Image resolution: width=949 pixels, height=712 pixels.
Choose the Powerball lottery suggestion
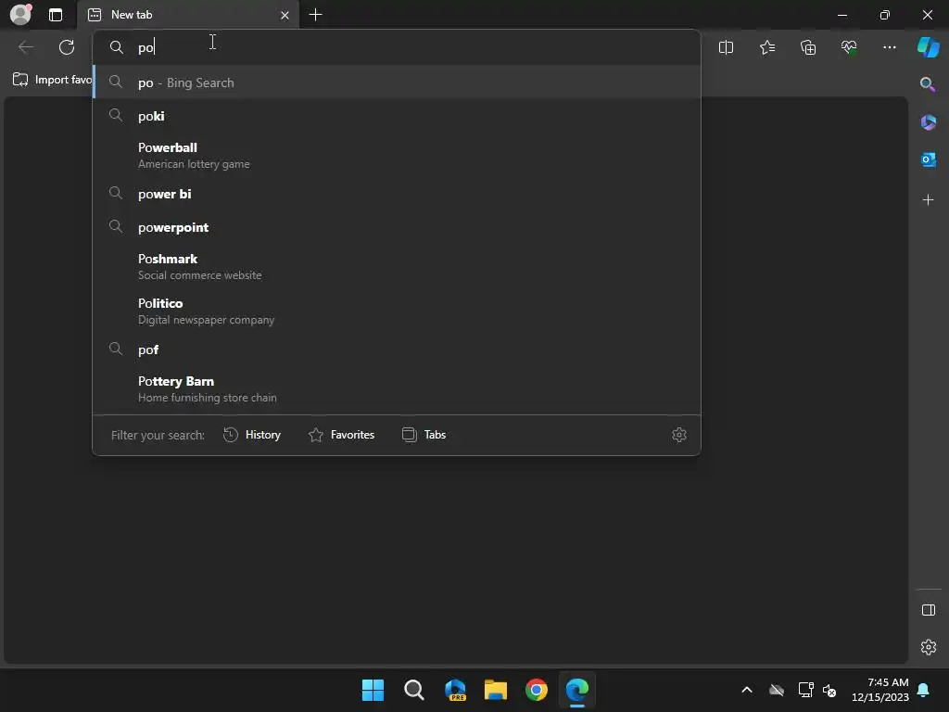coord(397,155)
